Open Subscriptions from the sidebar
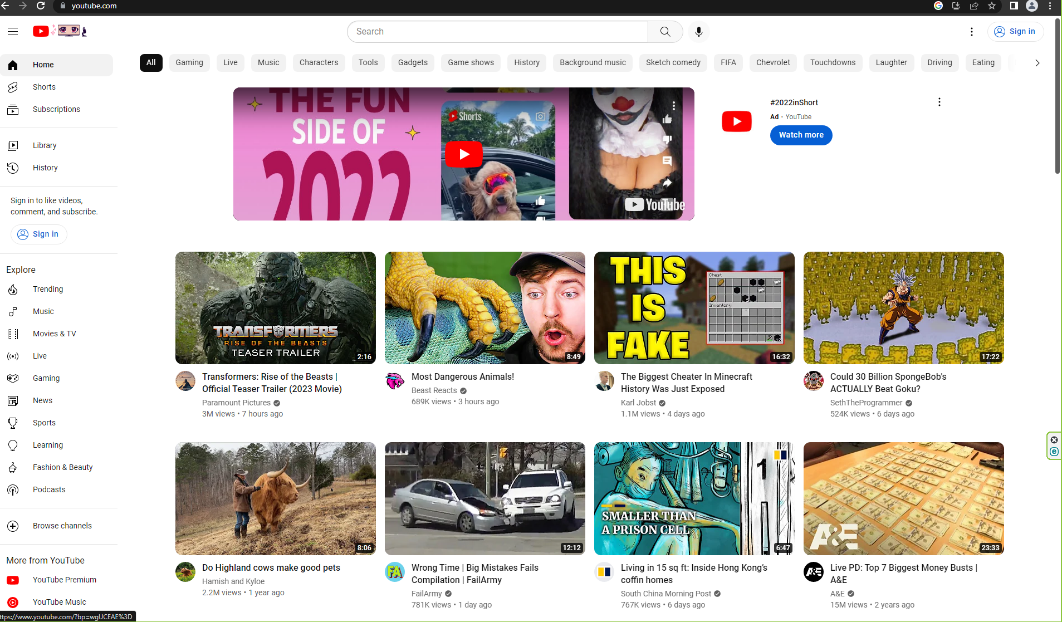Image resolution: width=1062 pixels, height=622 pixels. click(56, 109)
